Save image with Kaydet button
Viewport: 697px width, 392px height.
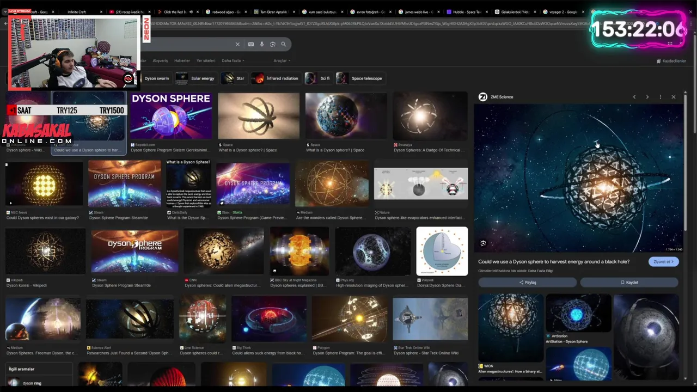(x=629, y=283)
